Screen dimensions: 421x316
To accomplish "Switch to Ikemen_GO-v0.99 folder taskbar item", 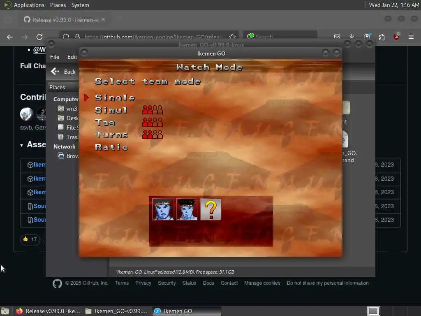I will click(x=116, y=311).
